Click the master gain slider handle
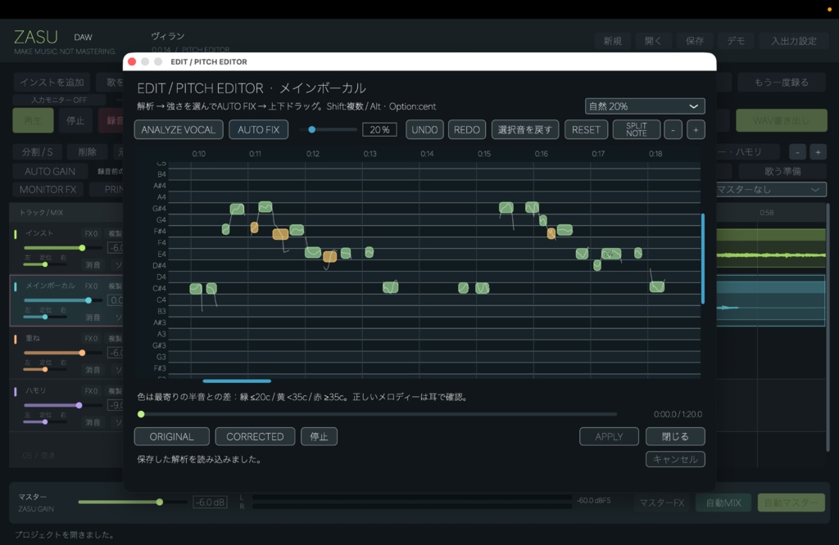Screen dimensions: 839x545 click(x=160, y=502)
